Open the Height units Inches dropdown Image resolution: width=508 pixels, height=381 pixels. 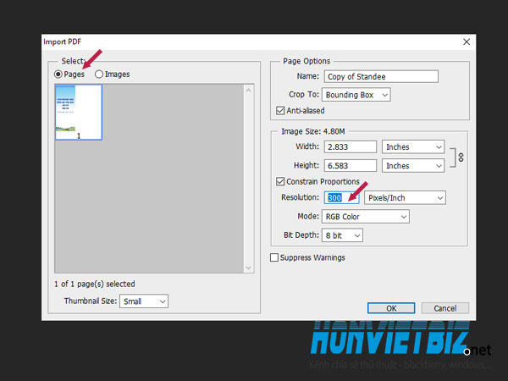click(x=413, y=166)
